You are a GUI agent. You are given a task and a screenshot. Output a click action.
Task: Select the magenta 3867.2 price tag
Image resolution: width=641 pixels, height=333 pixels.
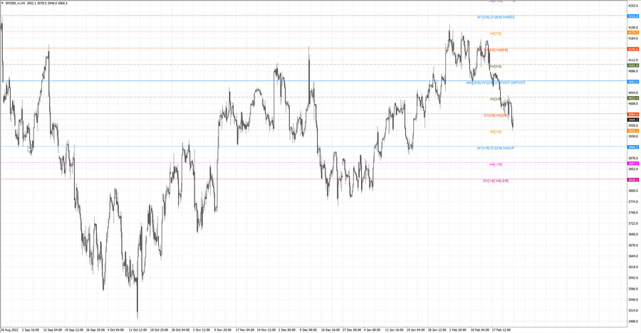(x=633, y=164)
